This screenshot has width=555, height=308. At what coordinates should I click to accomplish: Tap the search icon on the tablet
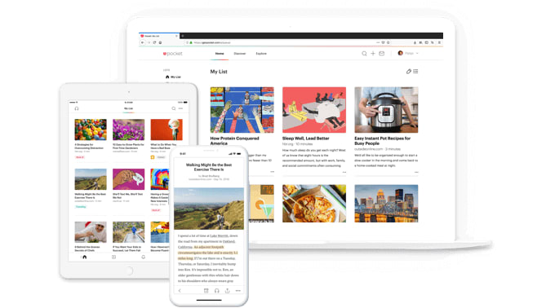pos(173,108)
